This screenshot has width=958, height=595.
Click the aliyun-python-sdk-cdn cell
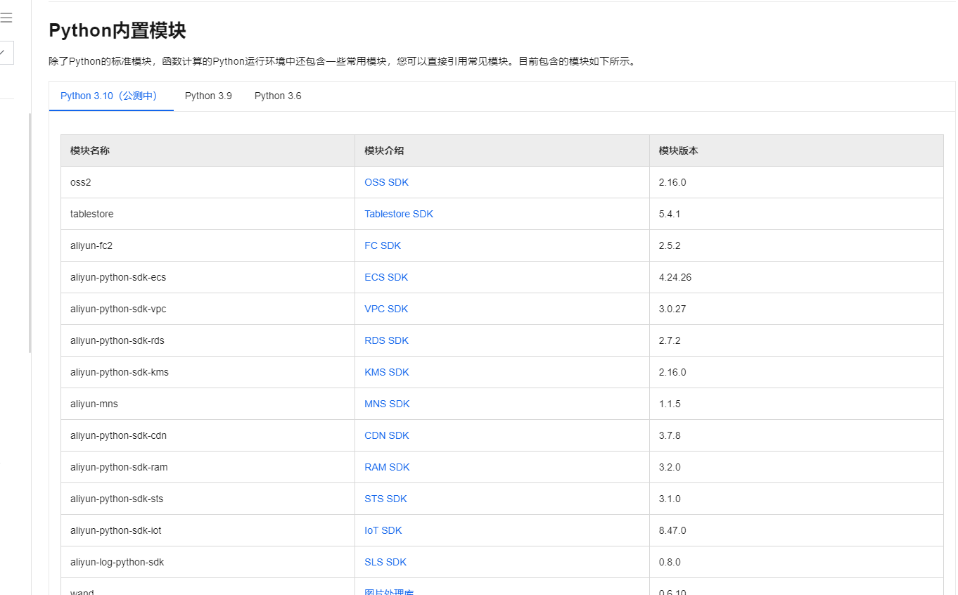click(208, 435)
